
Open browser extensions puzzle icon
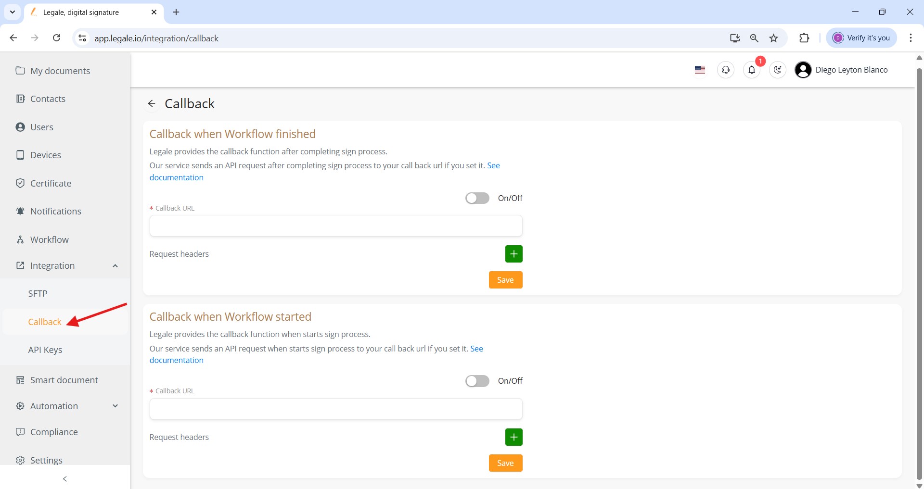coord(804,38)
